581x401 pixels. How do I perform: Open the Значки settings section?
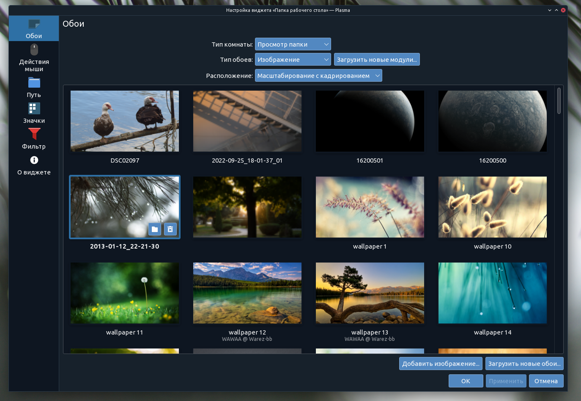34,113
